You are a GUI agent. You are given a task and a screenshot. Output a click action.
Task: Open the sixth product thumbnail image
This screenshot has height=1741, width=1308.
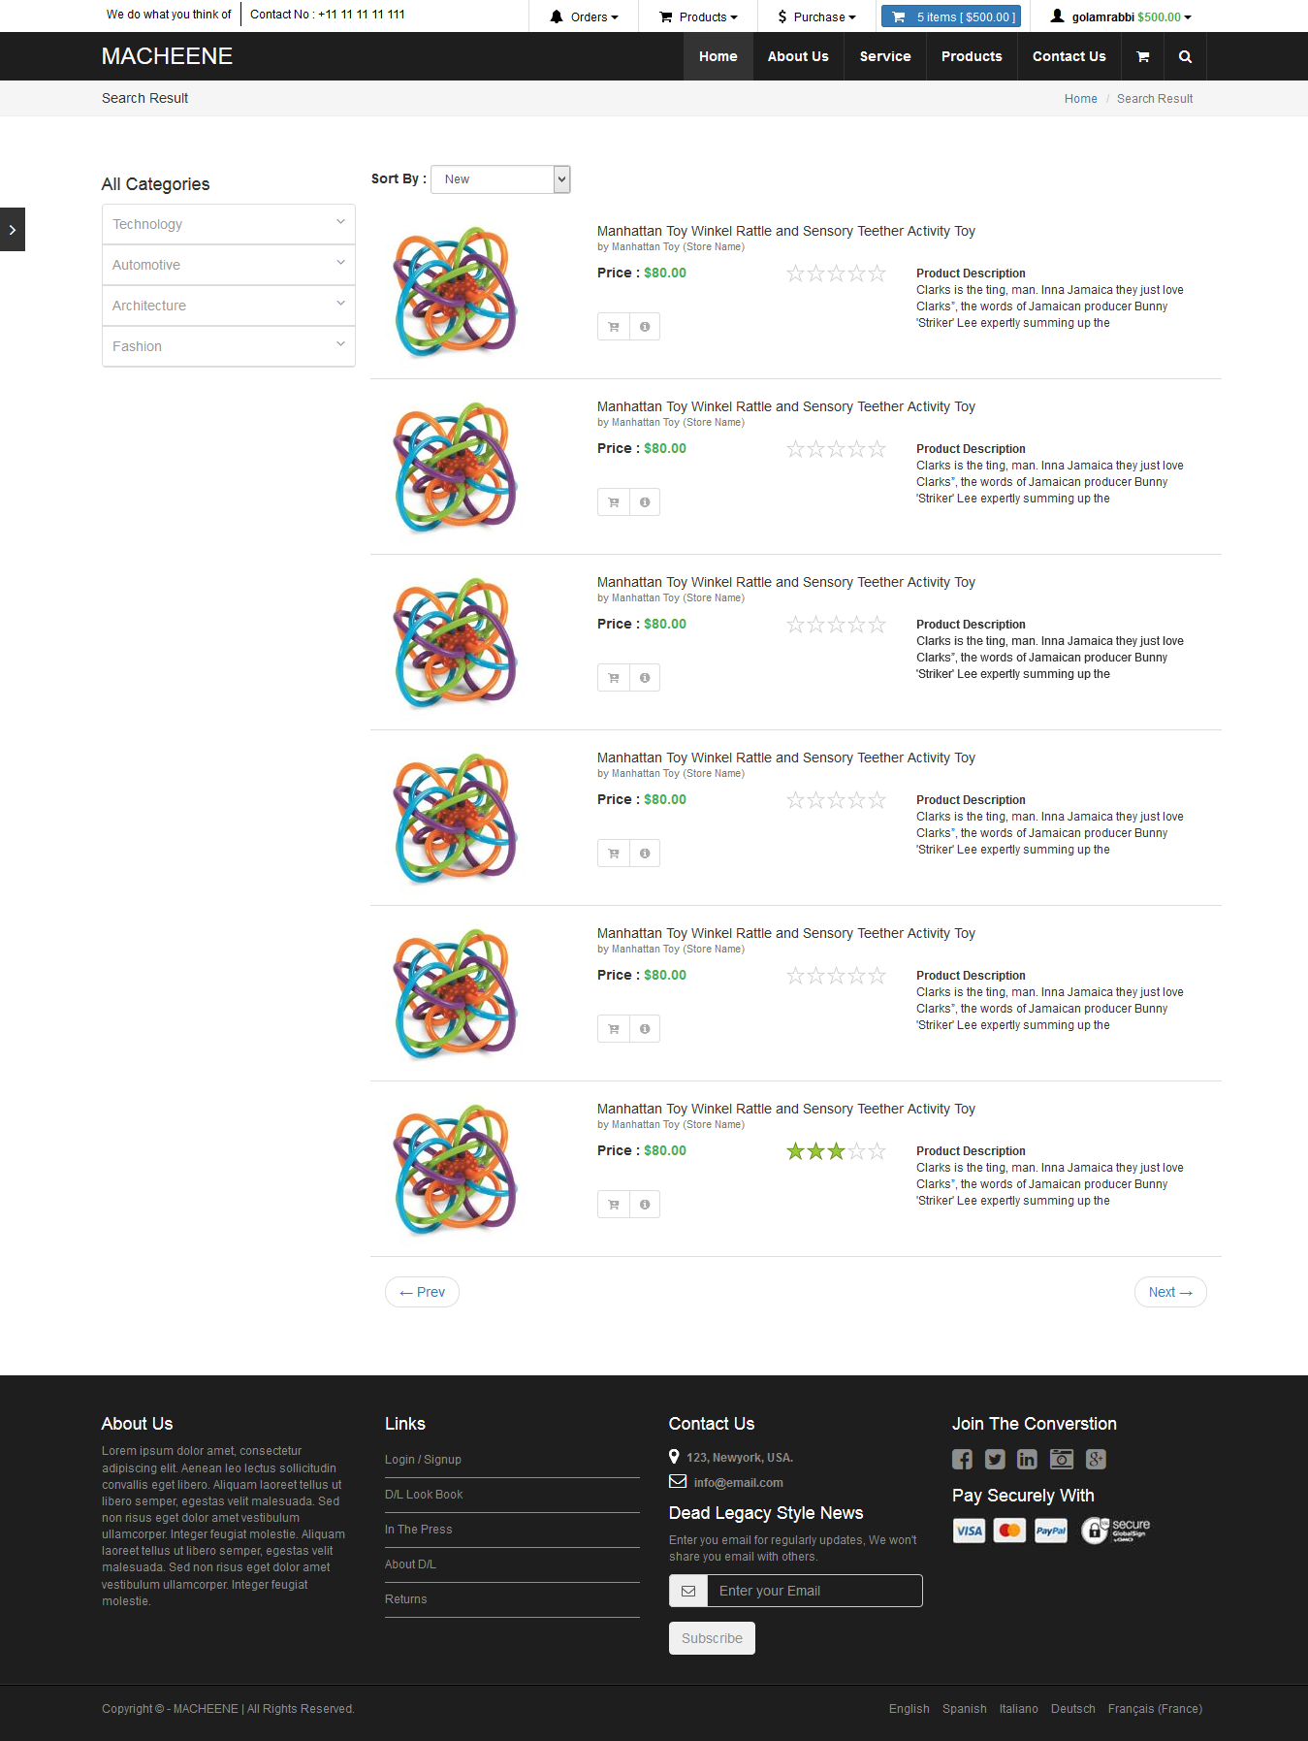(x=455, y=1170)
